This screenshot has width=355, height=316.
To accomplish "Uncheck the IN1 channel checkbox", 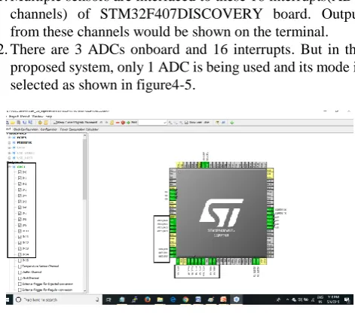I will point(20,178).
